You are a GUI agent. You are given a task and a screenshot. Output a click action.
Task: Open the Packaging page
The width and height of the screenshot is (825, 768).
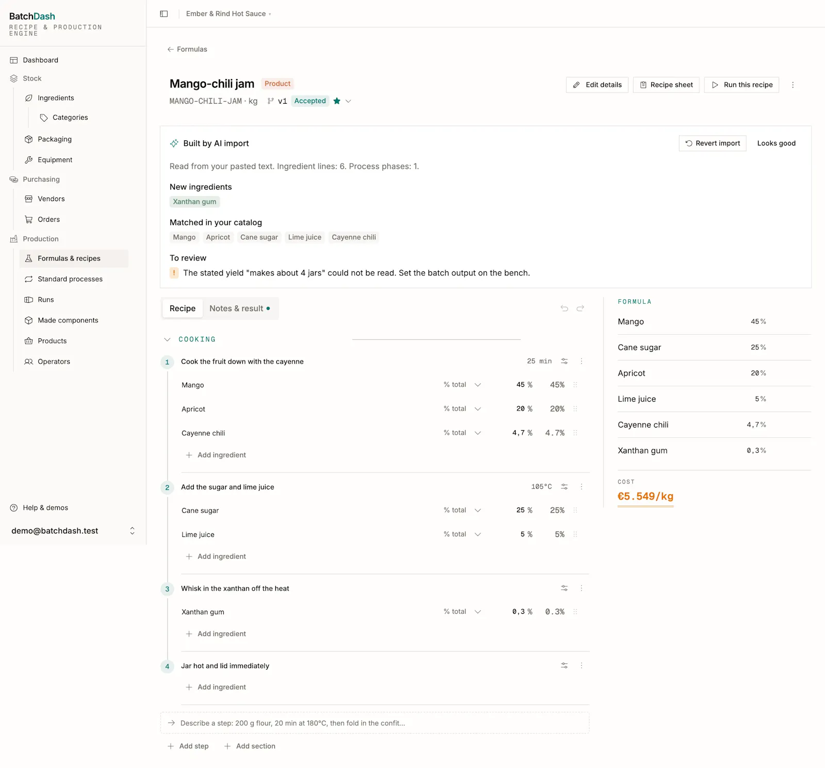coord(55,139)
